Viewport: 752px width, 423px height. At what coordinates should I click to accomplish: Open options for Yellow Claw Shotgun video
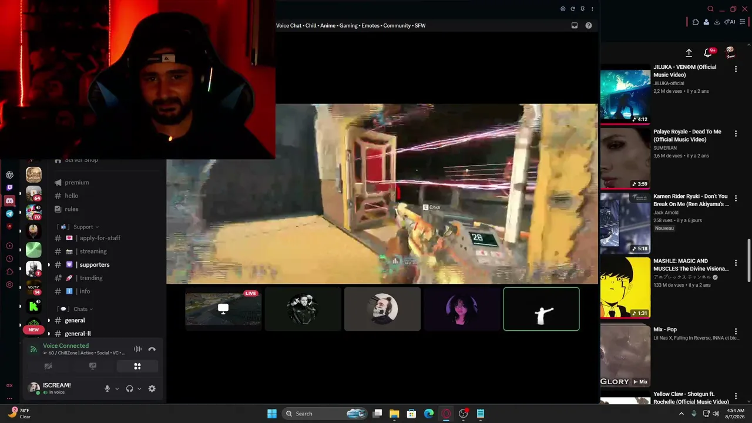click(736, 396)
